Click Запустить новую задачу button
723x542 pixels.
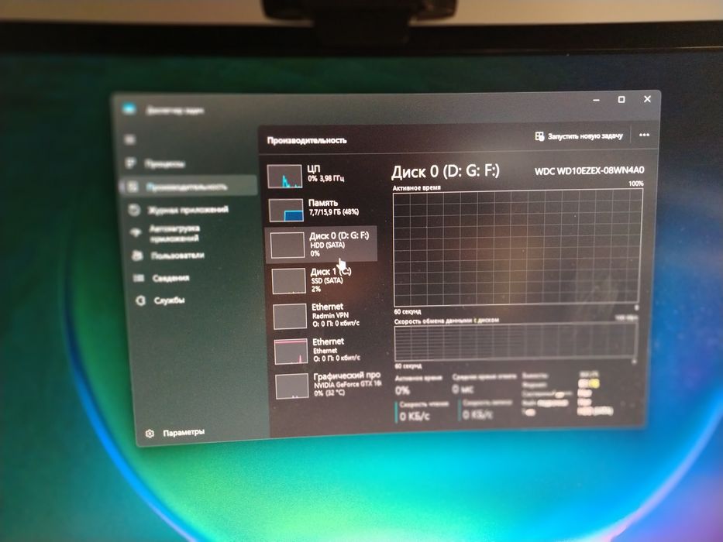pyautogui.click(x=579, y=136)
